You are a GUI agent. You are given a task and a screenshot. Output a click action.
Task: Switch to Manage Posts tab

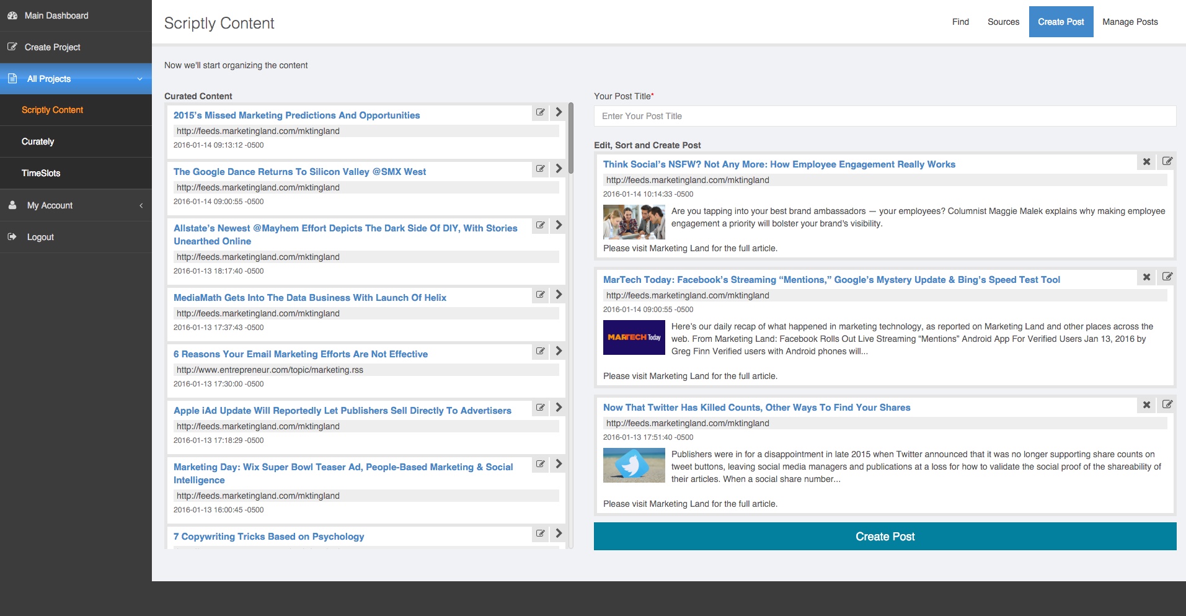[x=1130, y=22]
